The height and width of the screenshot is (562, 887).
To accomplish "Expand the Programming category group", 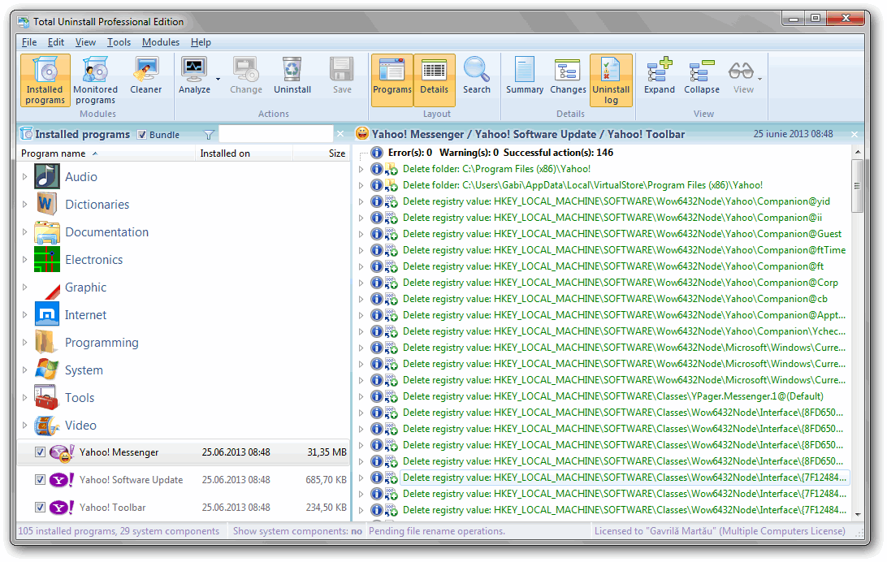I will pyautogui.click(x=24, y=343).
